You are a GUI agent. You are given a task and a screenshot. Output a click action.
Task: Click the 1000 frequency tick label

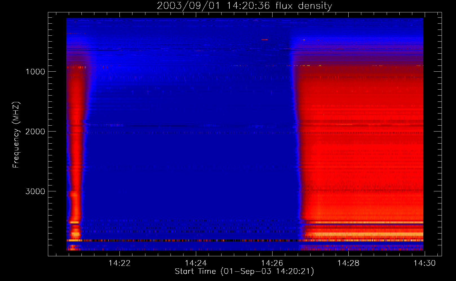(x=35, y=72)
